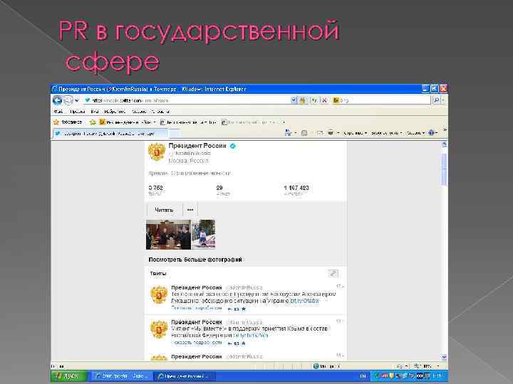This screenshot has width=513, height=384.
Task: Click the search magnifier button
Action: click(x=436, y=100)
